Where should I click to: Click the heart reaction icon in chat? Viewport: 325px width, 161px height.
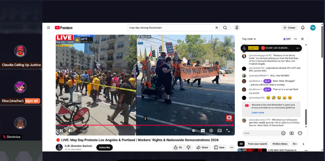click(300, 133)
